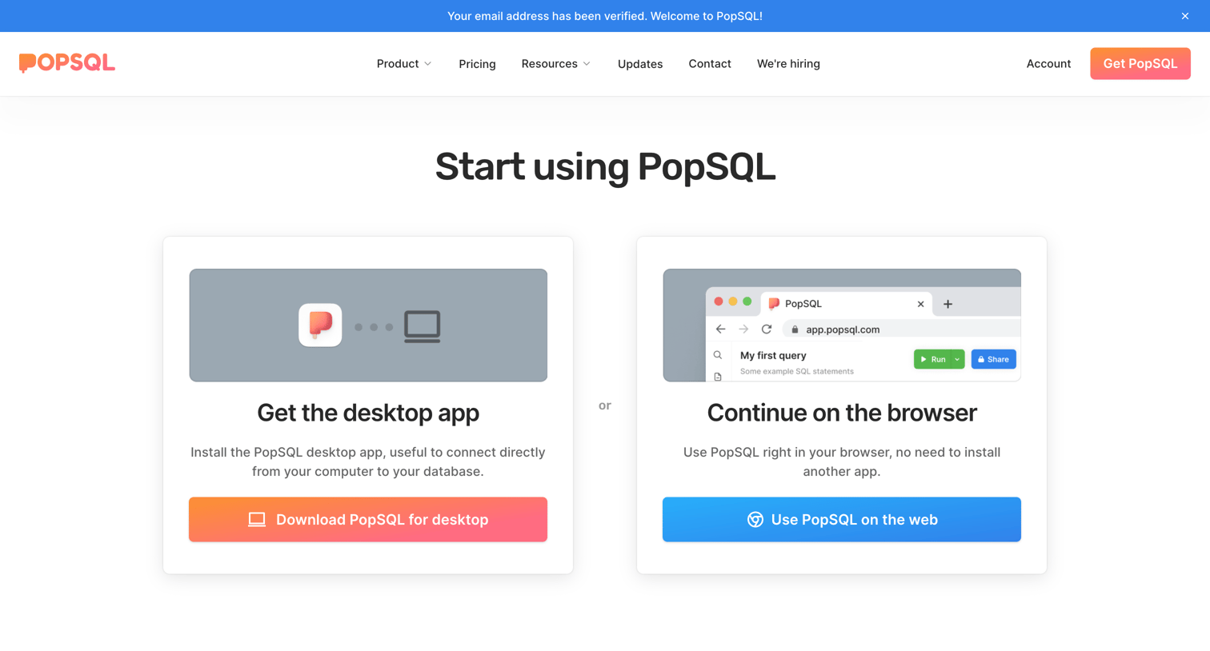1210x651 pixels.
Task: Click the desktop app illustration thumbnail
Action: coord(368,325)
